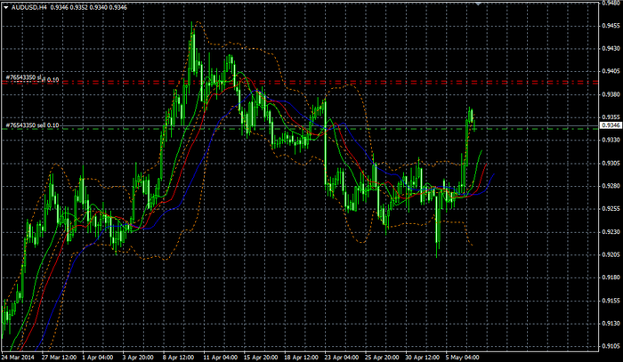Click the 0.9330 price scale label
The width and height of the screenshot is (623, 362).
point(611,141)
